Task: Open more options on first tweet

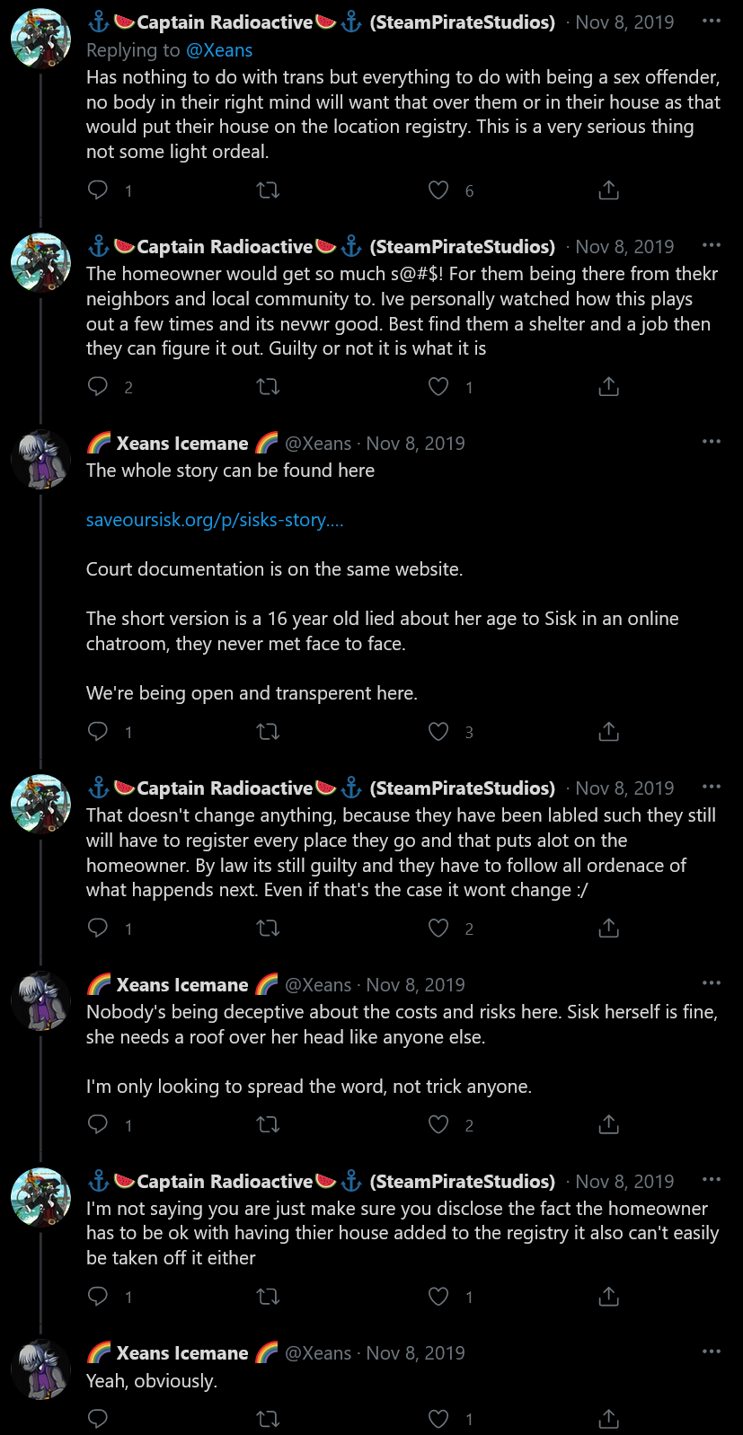Action: [712, 21]
